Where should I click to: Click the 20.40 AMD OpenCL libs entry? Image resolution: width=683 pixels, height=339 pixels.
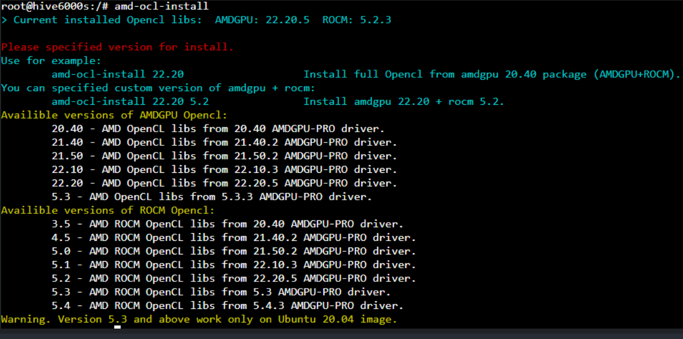[218, 129]
